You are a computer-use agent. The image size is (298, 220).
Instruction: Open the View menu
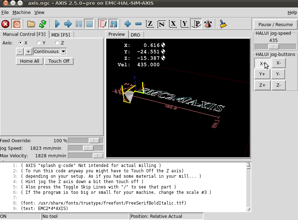[x=39, y=13]
